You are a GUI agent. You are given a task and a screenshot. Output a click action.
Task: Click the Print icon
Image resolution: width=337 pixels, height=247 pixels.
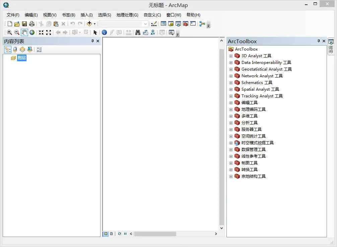[32, 24]
